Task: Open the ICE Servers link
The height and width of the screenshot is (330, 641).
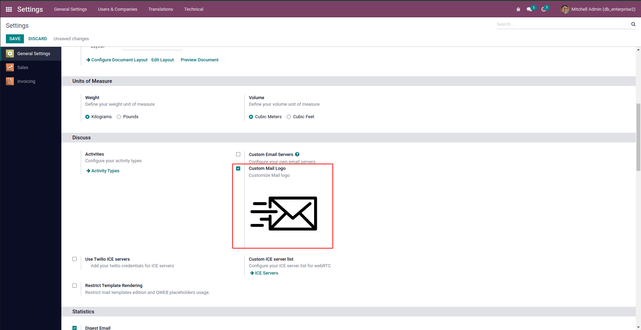Action: (x=264, y=273)
